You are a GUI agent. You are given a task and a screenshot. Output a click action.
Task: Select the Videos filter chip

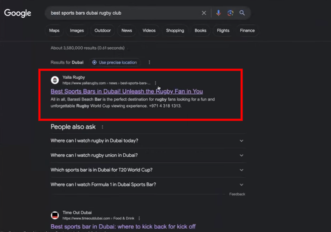(x=149, y=31)
